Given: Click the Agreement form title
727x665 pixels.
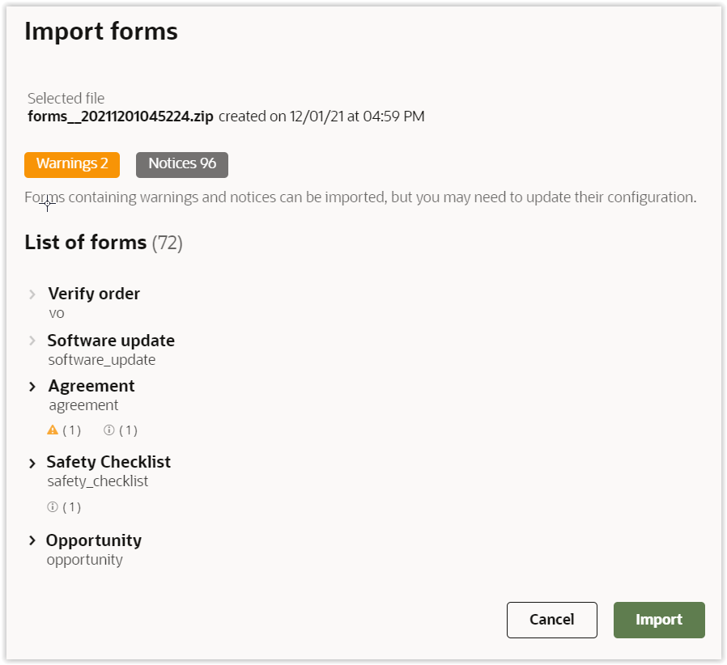Looking at the screenshot, I should [91, 386].
